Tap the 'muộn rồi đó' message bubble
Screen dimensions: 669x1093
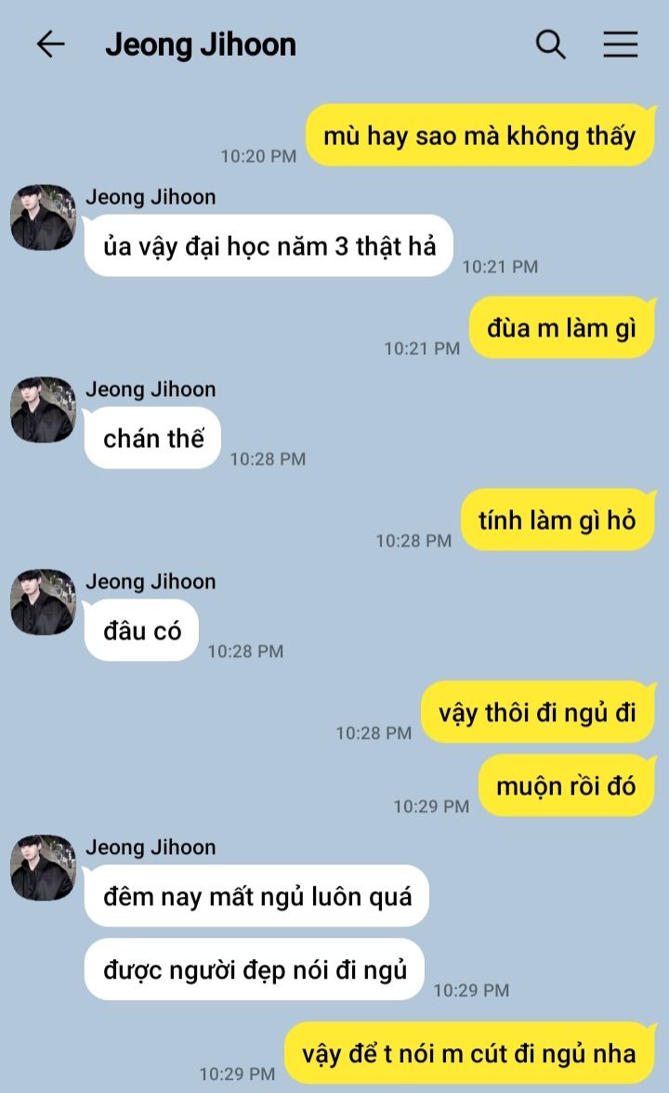coord(566,785)
